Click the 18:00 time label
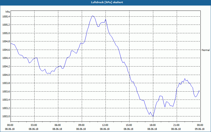 coord(152,125)
